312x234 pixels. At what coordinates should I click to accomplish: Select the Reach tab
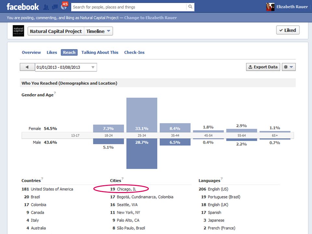[69, 52]
